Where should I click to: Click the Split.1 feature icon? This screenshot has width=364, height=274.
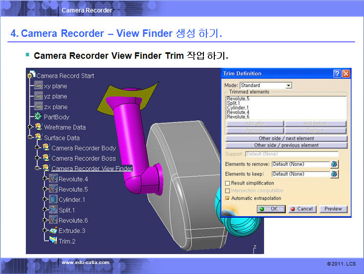coord(53,210)
